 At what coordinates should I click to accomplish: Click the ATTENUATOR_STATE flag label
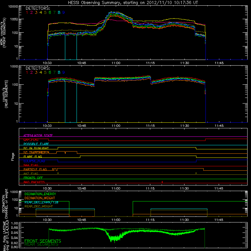38,136
